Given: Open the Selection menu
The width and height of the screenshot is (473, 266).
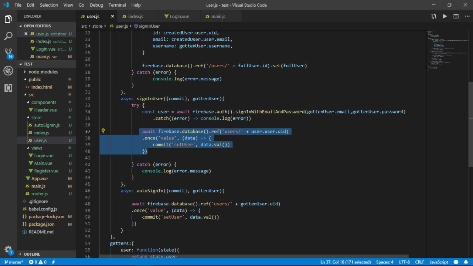Looking at the screenshot, I should (x=49, y=5).
